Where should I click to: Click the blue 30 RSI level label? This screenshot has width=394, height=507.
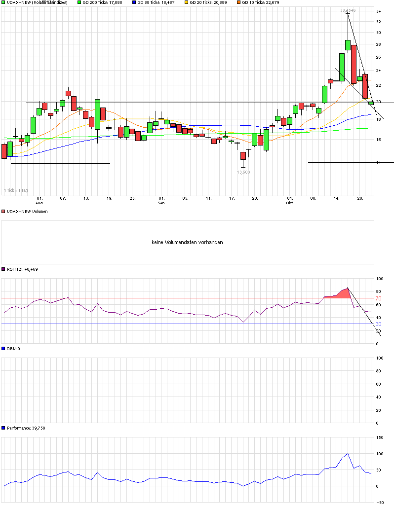(379, 324)
